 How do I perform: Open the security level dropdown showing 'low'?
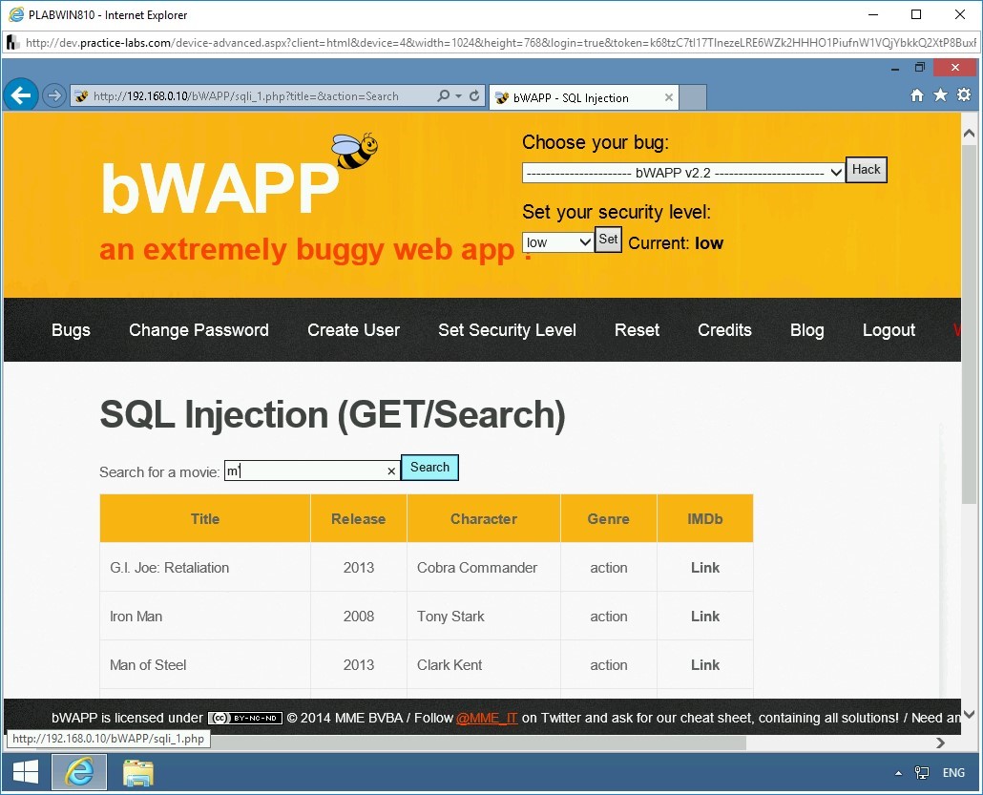click(557, 242)
